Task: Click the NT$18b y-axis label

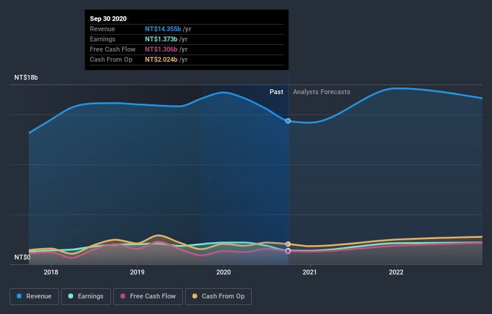Action: tap(26, 77)
